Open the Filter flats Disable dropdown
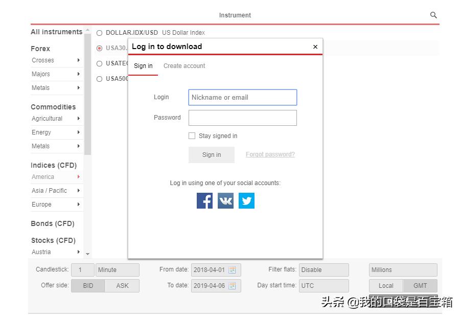 (324, 269)
